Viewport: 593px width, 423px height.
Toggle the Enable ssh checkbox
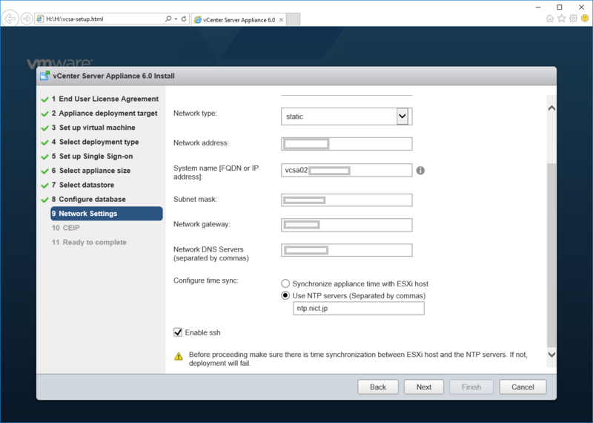pyautogui.click(x=178, y=332)
